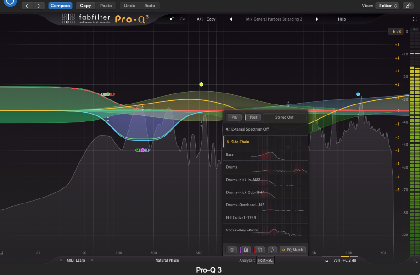Click the plugin redo arrow icon

(182, 19)
